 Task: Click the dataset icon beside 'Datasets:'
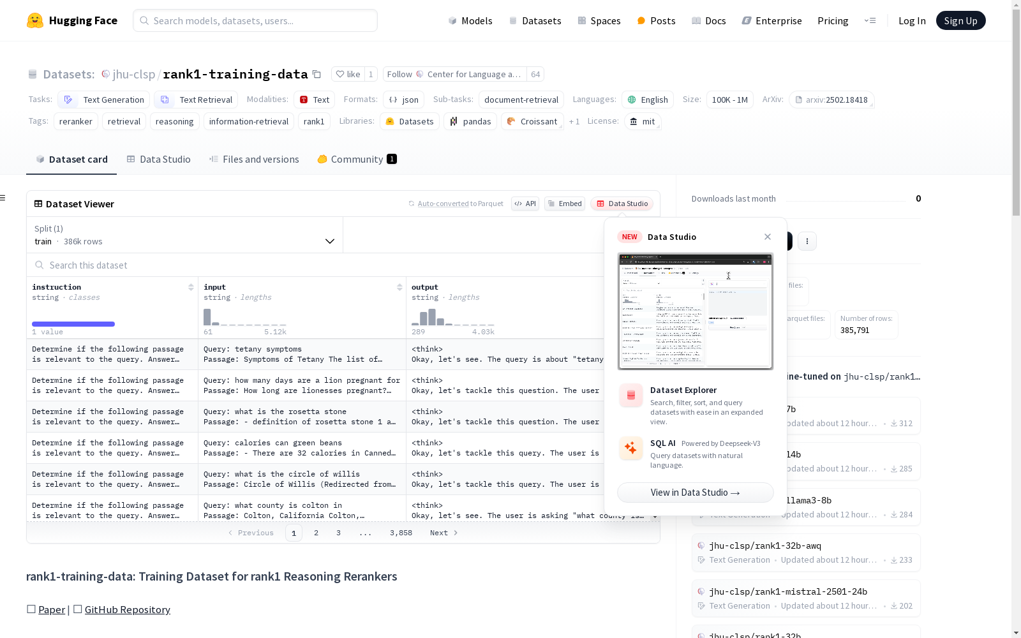(x=33, y=74)
